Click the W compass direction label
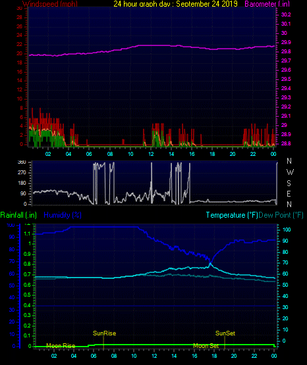 point(290,172)
